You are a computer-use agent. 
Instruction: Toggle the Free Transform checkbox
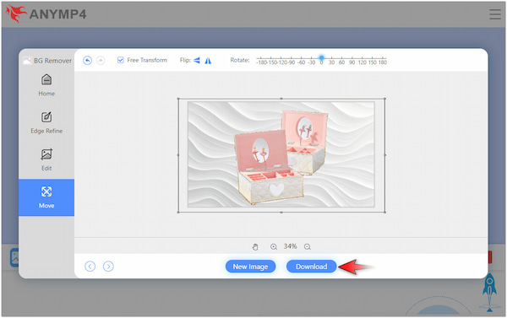pyautogui.click(x=120, y=60)
